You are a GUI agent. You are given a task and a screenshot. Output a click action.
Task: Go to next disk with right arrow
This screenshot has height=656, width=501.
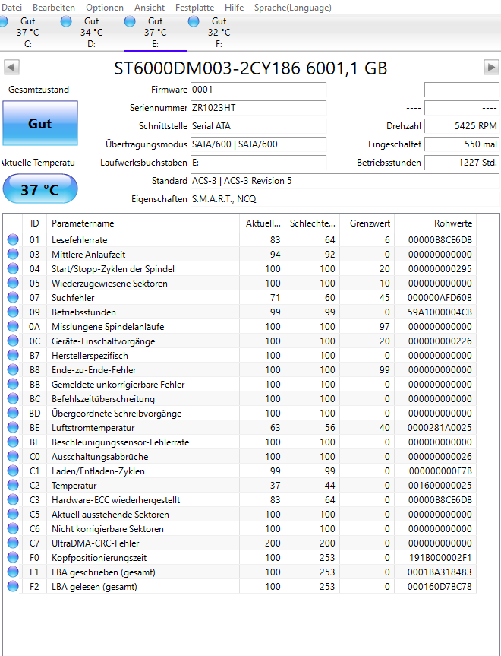pyautogui.click(x=491, y=67)
